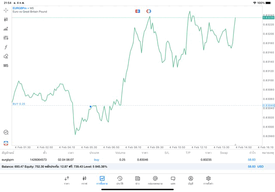
Task: Click the BUY 0.25 order line label
Action: click(19, 104)
